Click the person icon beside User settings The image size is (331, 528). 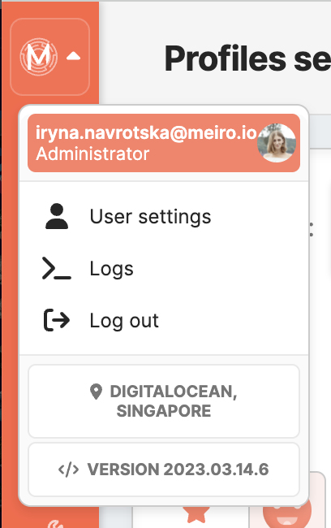click(x=57, y=217)
